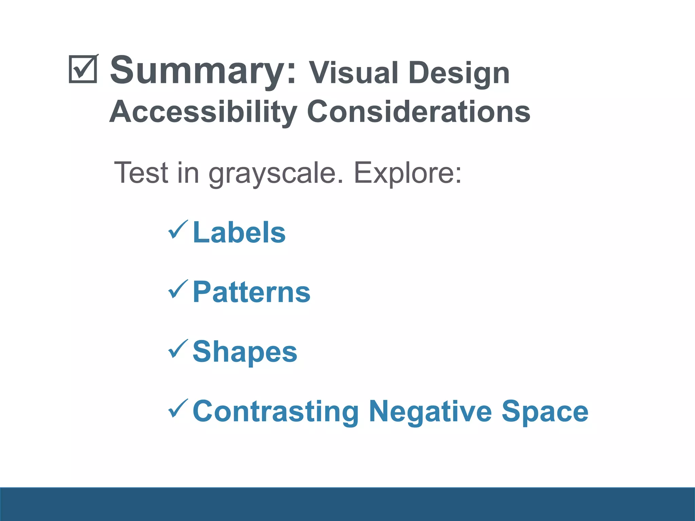Image resolution: width=695 pixels, height=521 pixels.
Task: Click the word Space in last bullet
Action: (545, 412)
